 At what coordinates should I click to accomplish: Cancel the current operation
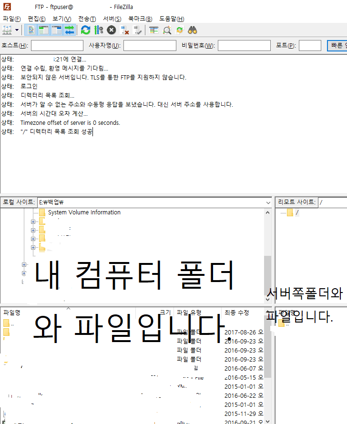coord(111,30)
